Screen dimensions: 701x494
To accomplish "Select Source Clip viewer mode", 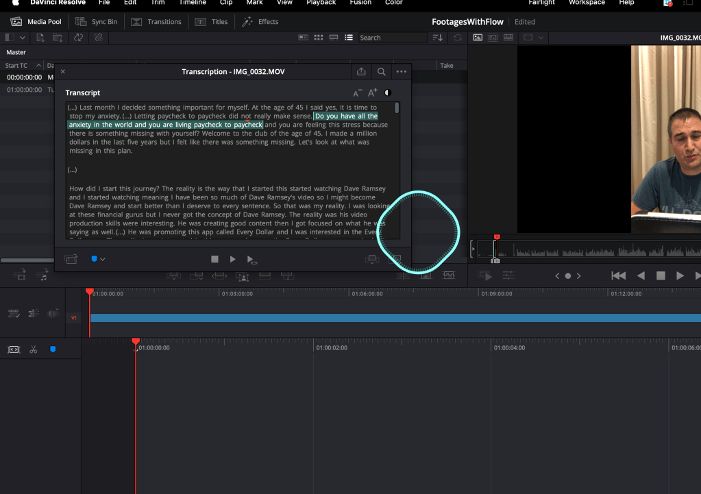I will (478, 38).
